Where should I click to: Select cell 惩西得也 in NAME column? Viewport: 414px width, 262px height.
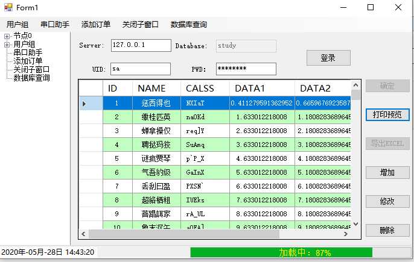[156, 103]
